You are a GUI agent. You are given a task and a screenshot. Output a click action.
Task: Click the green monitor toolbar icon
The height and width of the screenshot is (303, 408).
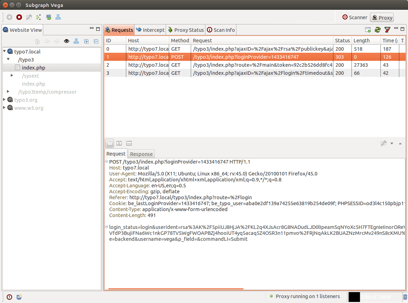pos(48,17)
